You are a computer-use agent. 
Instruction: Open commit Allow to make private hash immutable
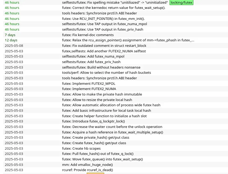[x=102, y=94]
